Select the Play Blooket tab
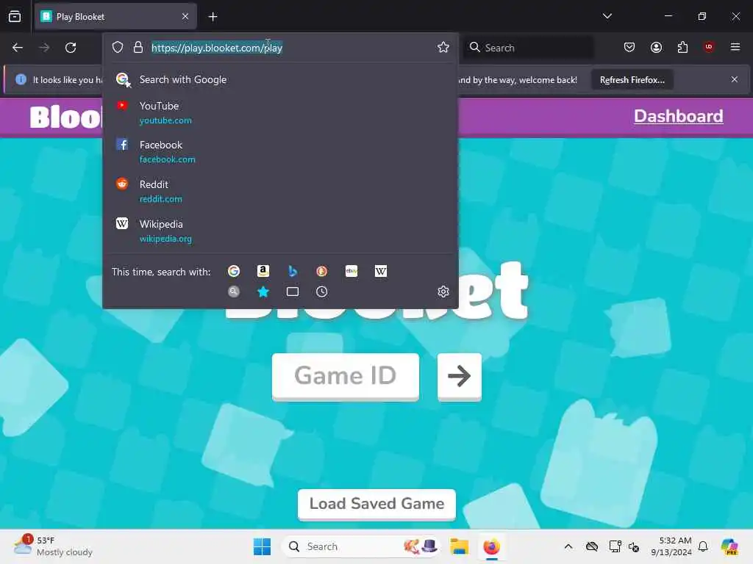753x564 pixels. pyautogui.click(x=115, y=17)
